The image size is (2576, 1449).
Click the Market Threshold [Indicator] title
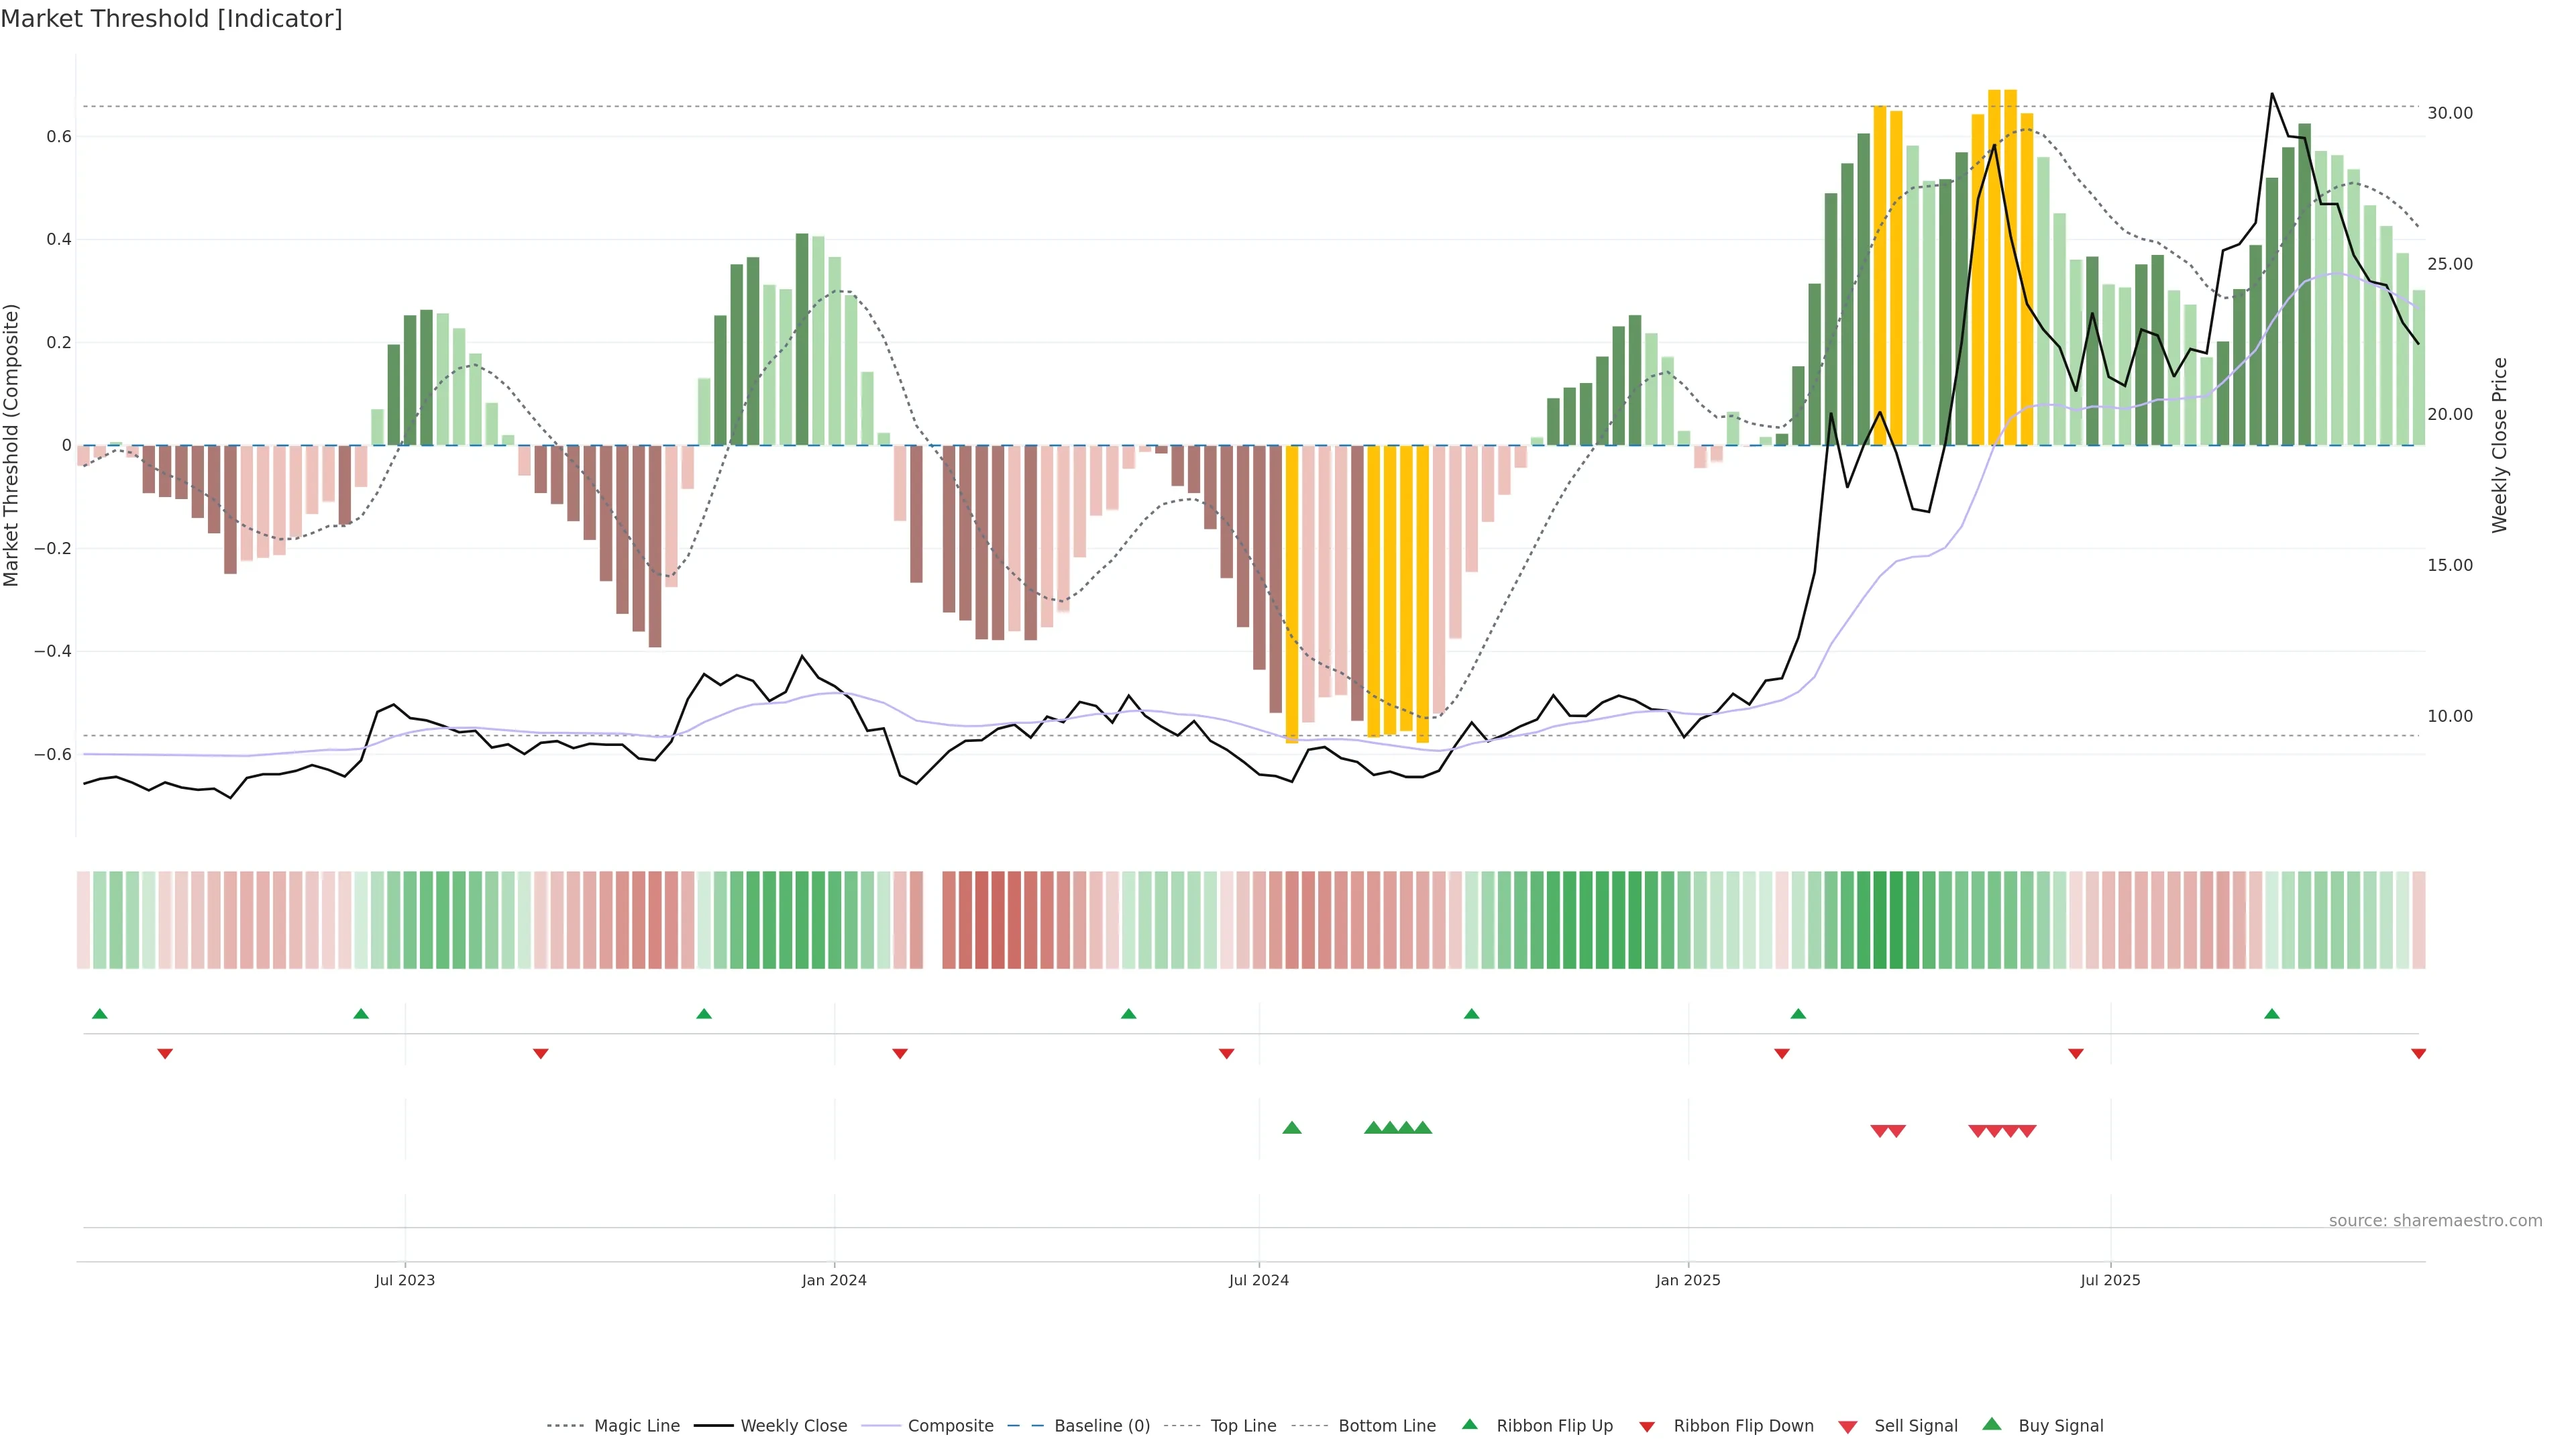(171, 19)
